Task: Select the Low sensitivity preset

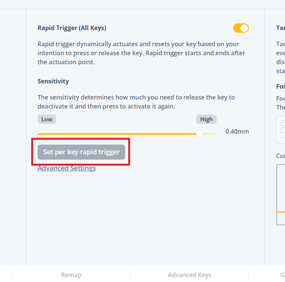Action: click(47, 119)
